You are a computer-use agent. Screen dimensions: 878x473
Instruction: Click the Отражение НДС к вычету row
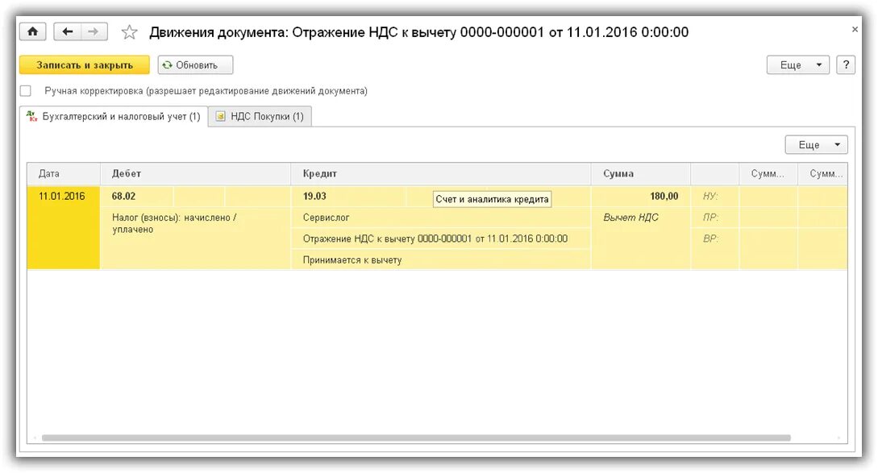click(x=441, y=239)
